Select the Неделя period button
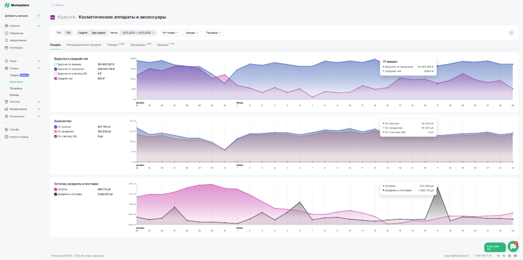This screenshot has width=523, height=260. 83,33
